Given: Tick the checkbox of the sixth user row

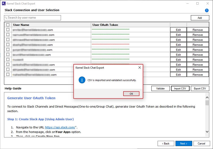Looking at the screenshot, I should (x=8, y=55).
